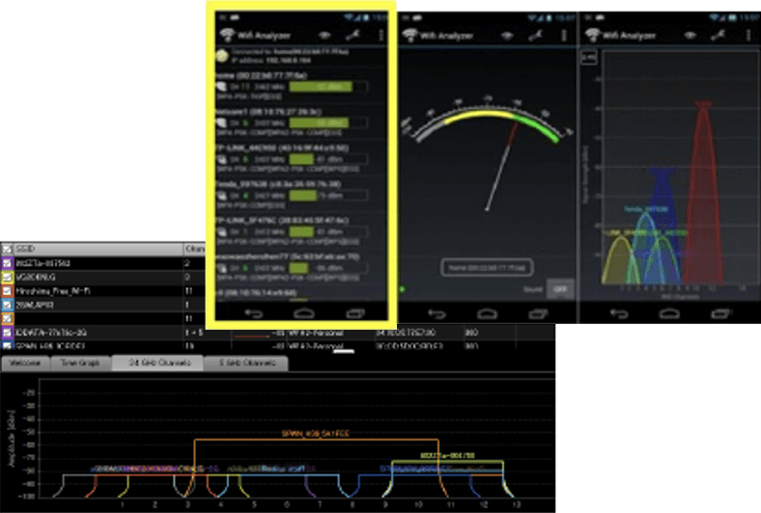Toggle the VG2OKNUG network checkbox

[x=7, y=276]
